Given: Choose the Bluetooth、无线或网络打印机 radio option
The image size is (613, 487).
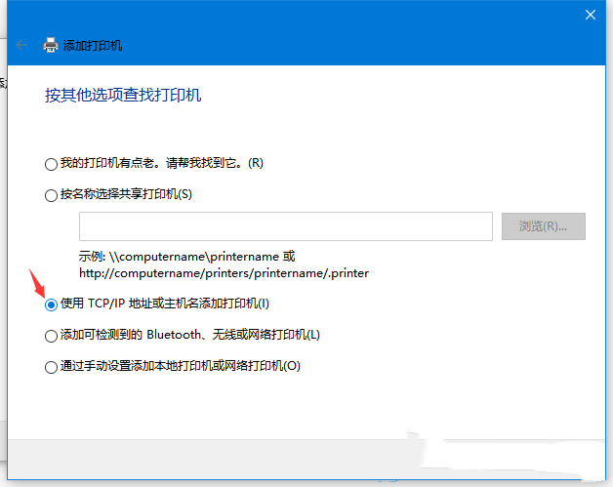Looking at the screenshot, I should pos(51,336).
